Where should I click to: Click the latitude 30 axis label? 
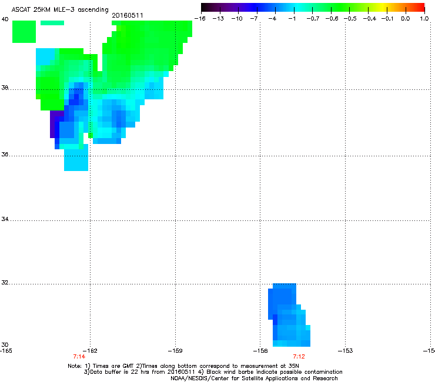[5, 344]
